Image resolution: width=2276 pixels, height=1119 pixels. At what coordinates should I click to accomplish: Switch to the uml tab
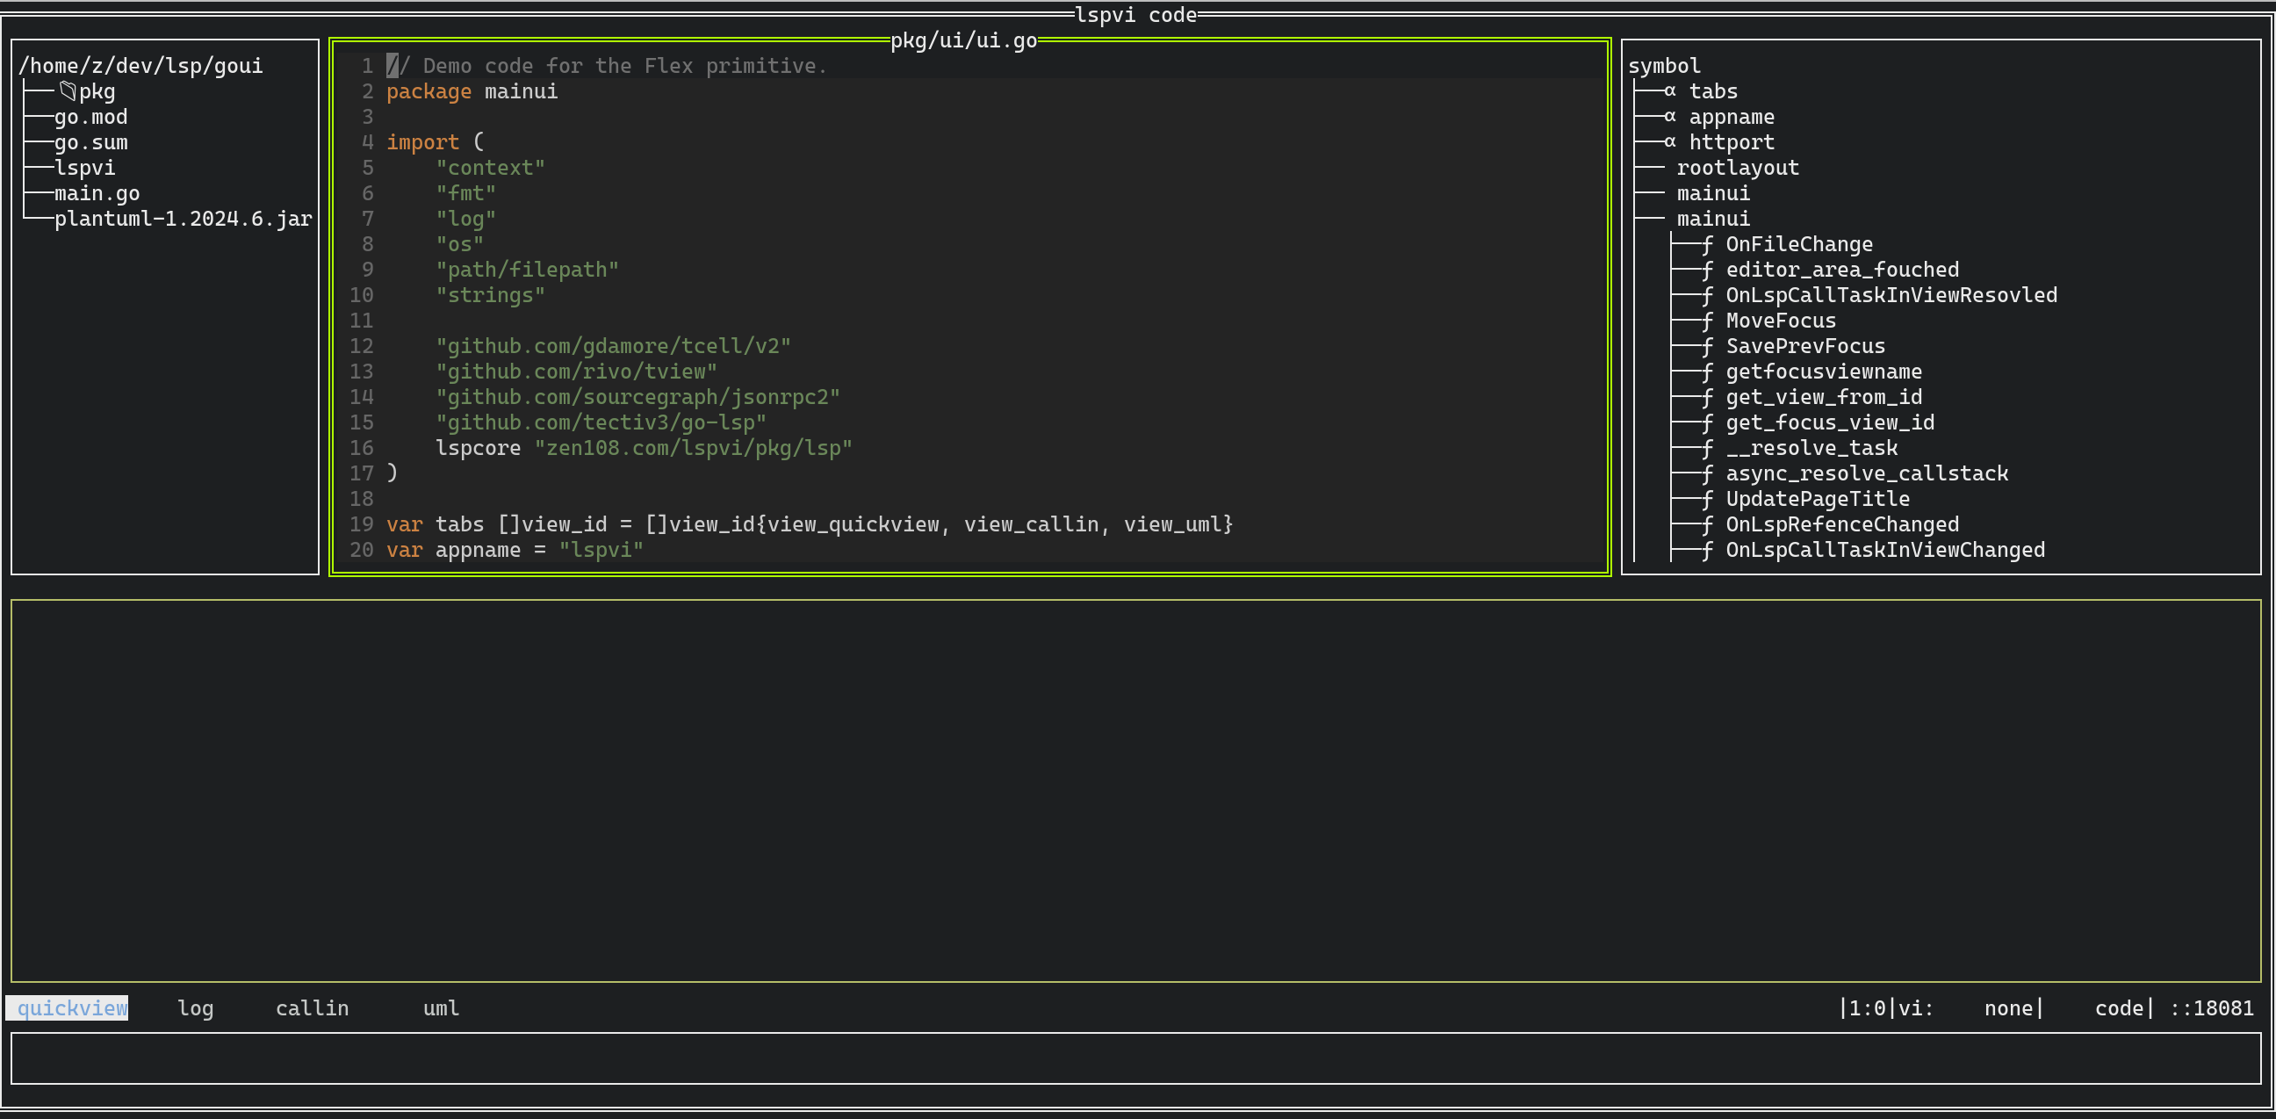pyautogui.click(x=441, y=1007)
